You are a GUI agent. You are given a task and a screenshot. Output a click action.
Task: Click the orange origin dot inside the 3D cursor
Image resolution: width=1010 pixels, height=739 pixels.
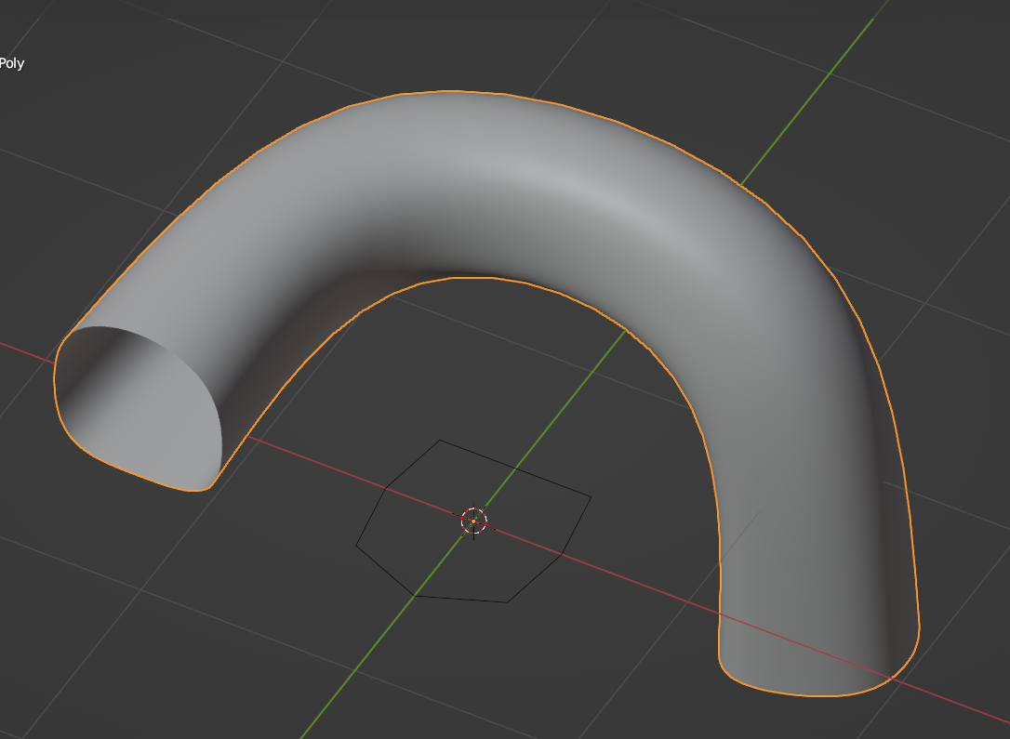[473, 521]
